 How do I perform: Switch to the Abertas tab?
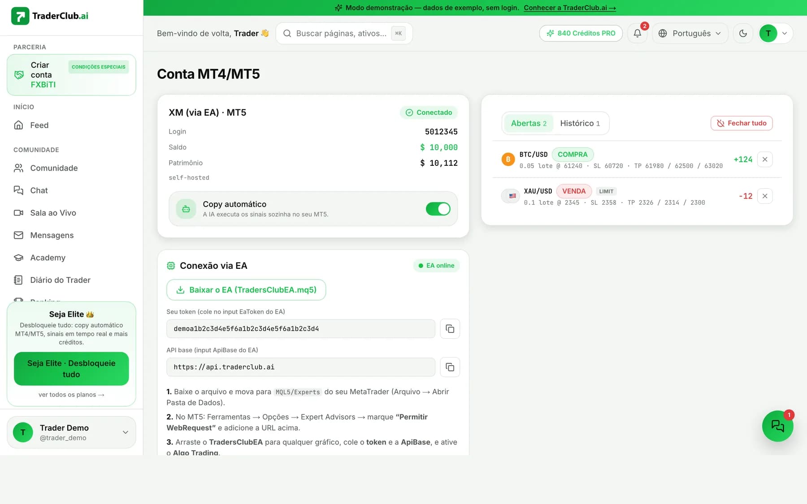point(529,123)
